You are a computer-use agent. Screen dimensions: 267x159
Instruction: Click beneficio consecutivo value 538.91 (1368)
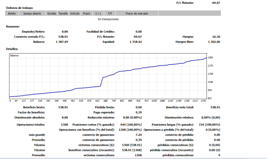(132, 150)
